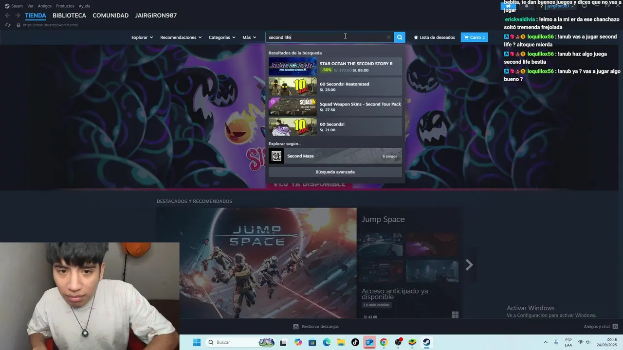
Task: Go to the TIENDA tab
Action: coord(36,16)
